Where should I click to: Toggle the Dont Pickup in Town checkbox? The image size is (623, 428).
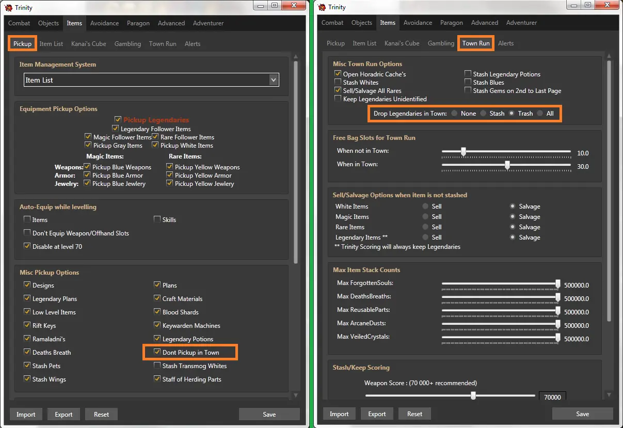(157, 353)
